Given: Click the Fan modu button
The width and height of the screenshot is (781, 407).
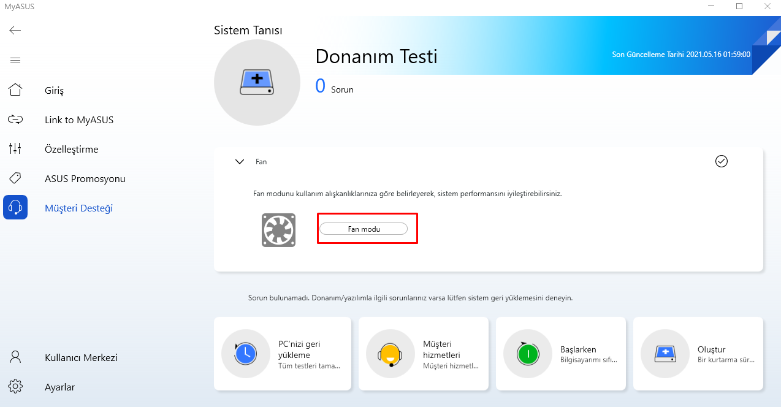Looking at the screenshot, I should pyautogui.click(x=364, y=229).
